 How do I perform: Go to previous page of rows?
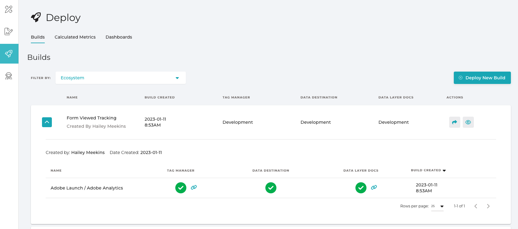click(x=476, y=206)
